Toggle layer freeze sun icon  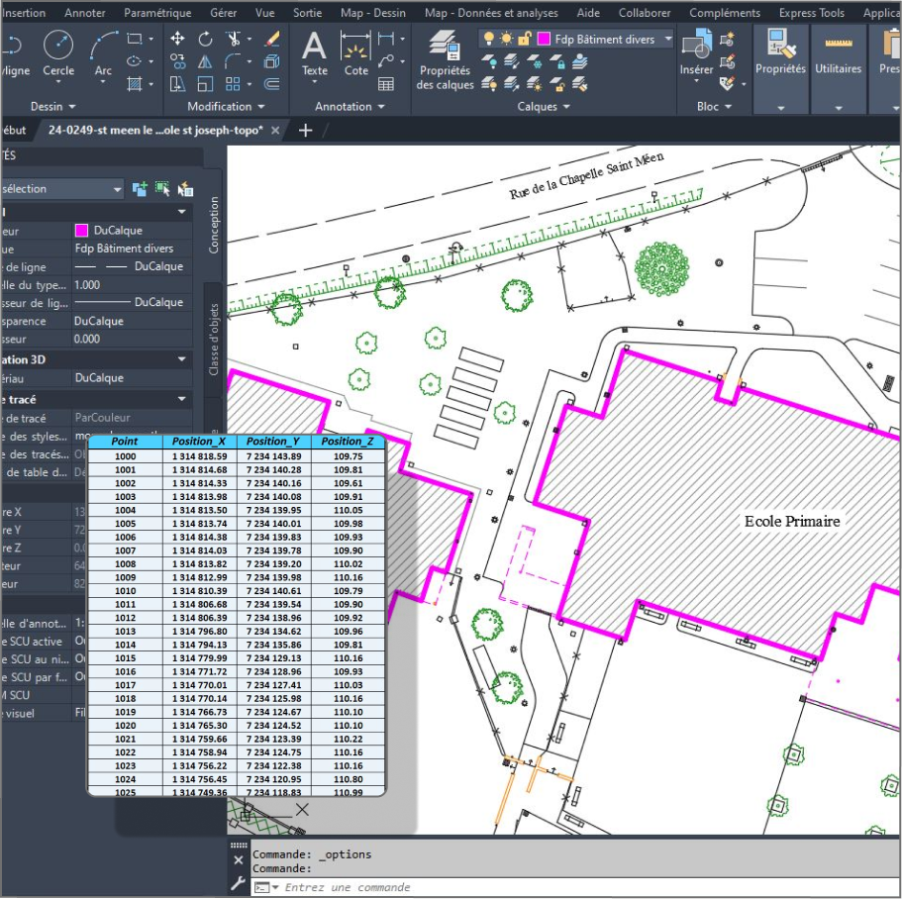click(507, 39)
